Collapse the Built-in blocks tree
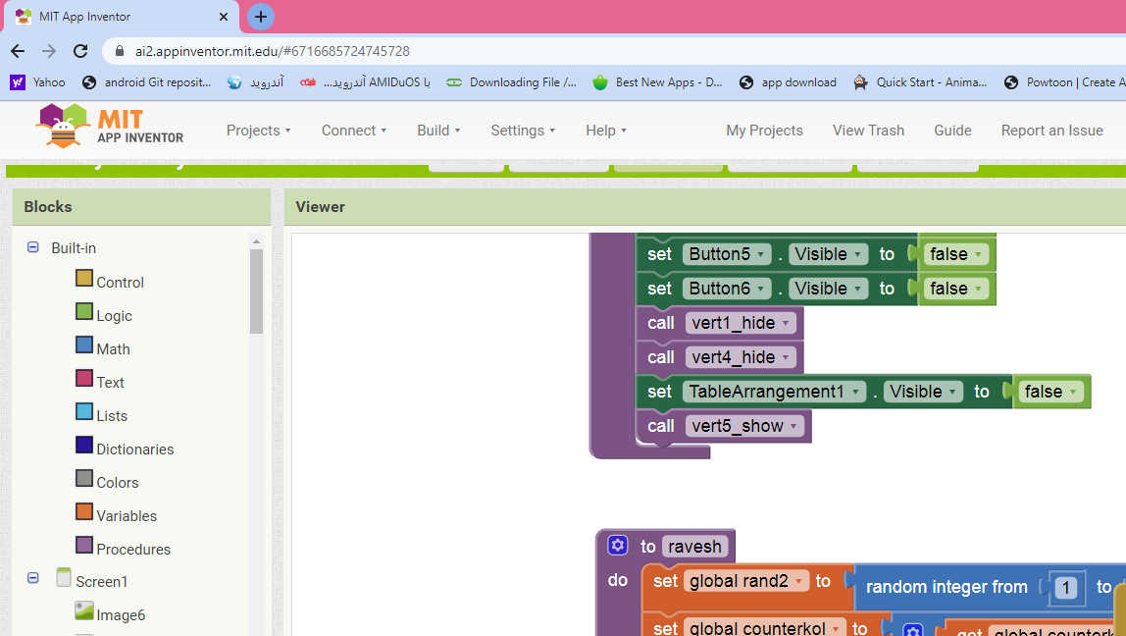Screen dimensions: 1126x636 click(33, 248)
